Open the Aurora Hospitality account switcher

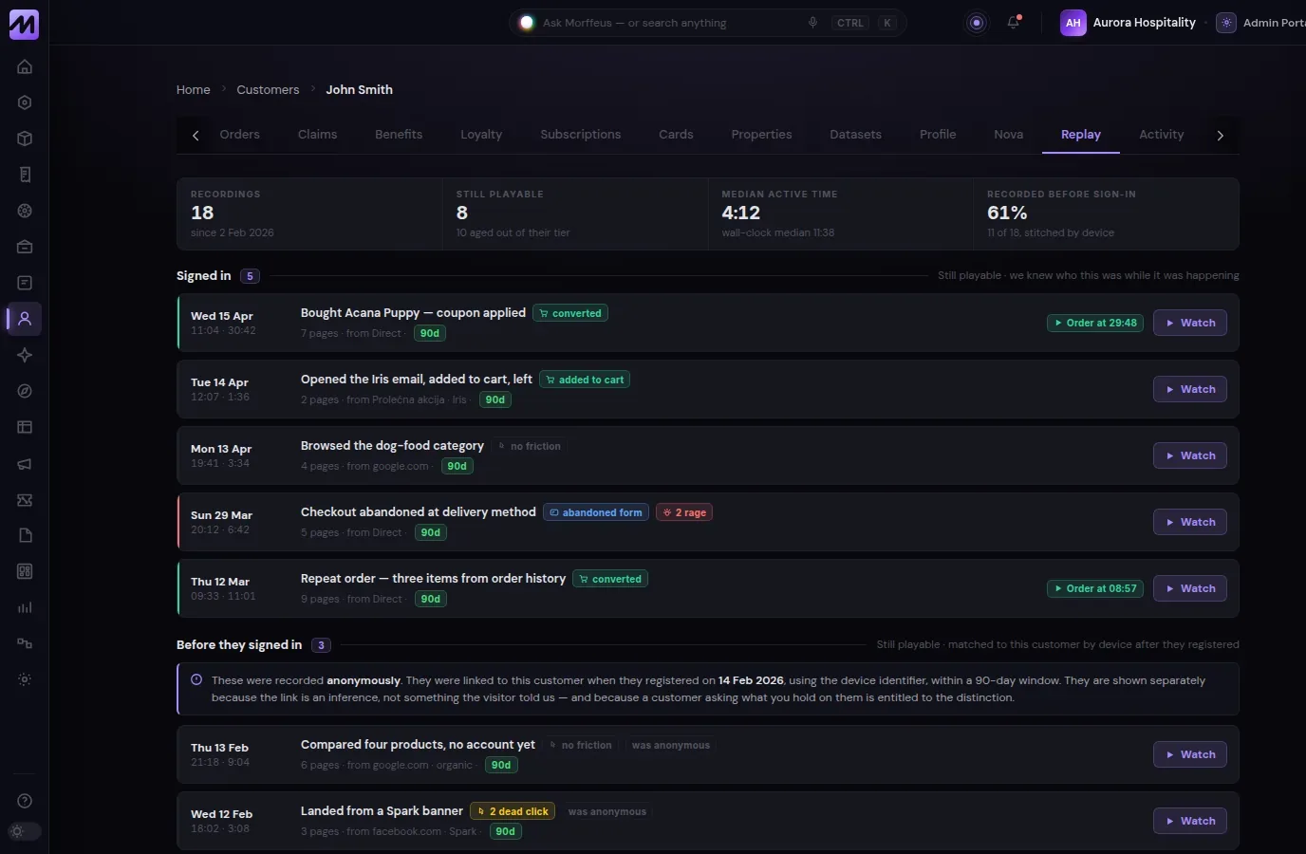pos(1129,23)
